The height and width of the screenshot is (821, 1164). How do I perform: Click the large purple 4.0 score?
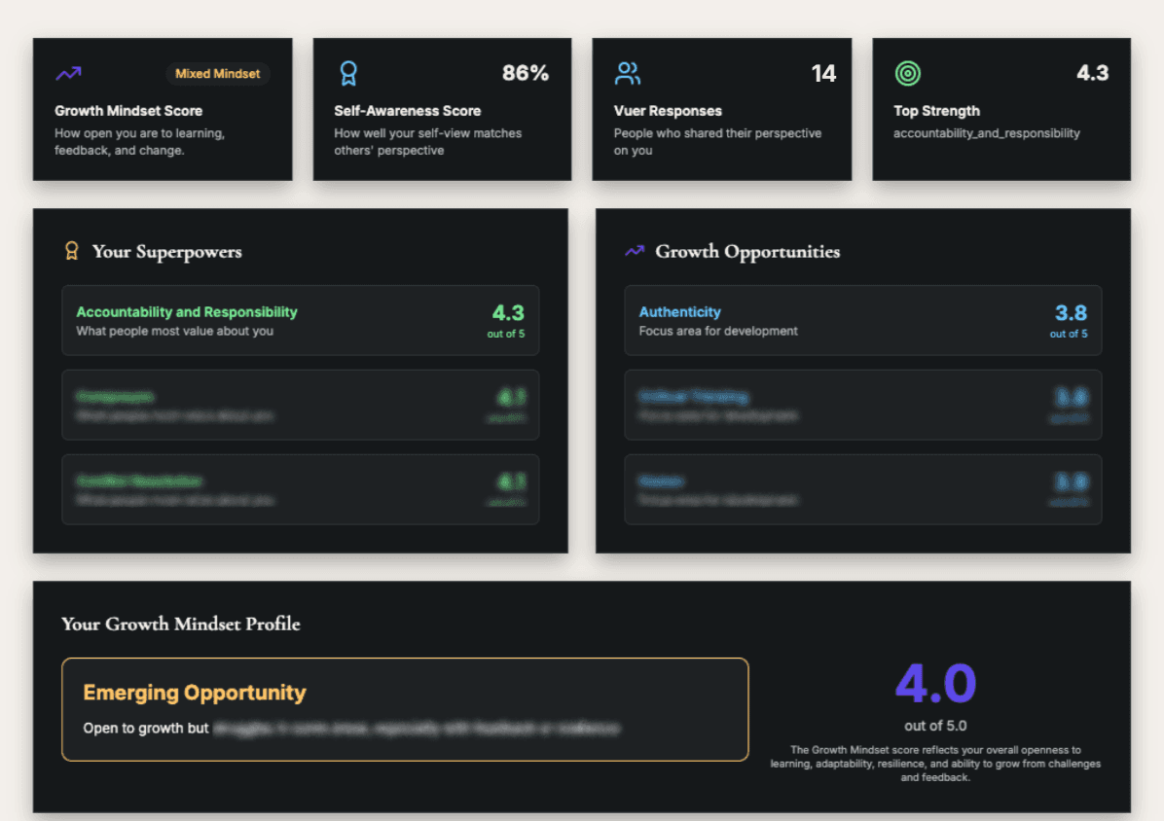(x=935, y=683)
